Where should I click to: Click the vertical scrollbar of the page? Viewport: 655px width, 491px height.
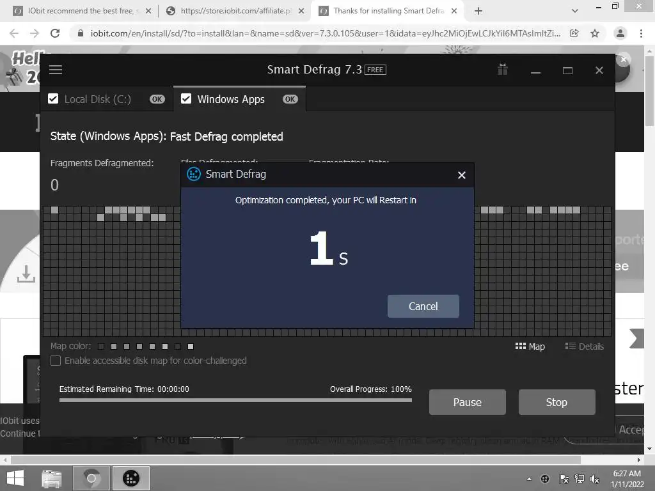click(649, 91)
